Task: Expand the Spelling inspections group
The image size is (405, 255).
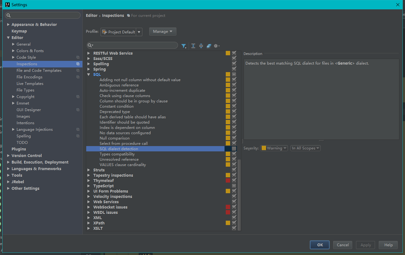Action: 89,64
